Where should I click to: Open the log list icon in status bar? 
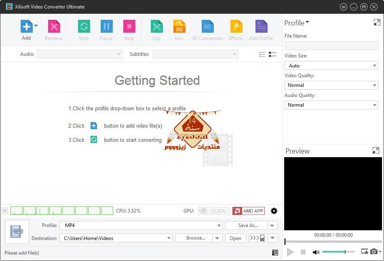(x=275, y=253)
